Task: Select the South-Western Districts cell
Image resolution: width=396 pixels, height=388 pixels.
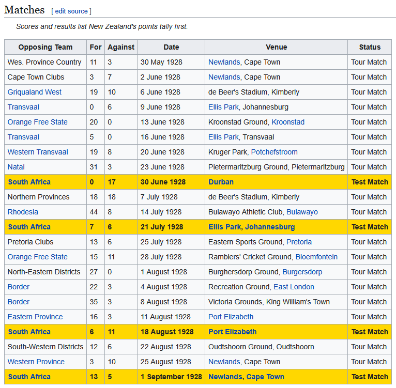Action: (x=45, y=347)
